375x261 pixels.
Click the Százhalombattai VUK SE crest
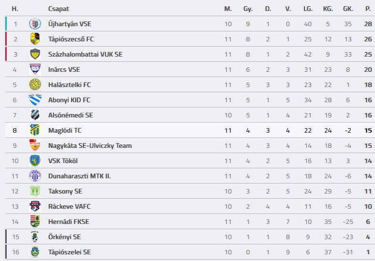[35, 54]
